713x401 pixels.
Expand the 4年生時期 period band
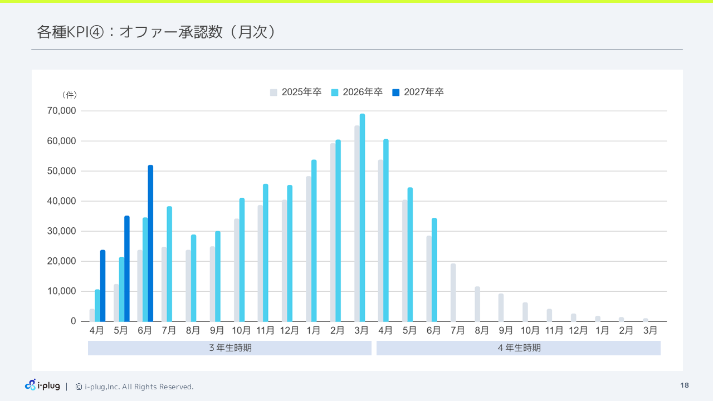click(x=518, y=348)
